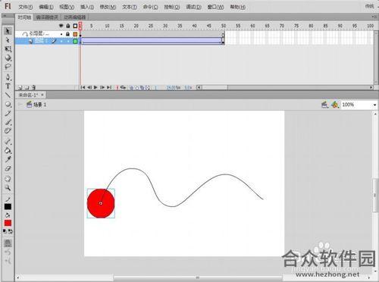This screenshot has width=379, height=282.
Task: Toggle visibility dot of guide layer
Action: point(61,33)
